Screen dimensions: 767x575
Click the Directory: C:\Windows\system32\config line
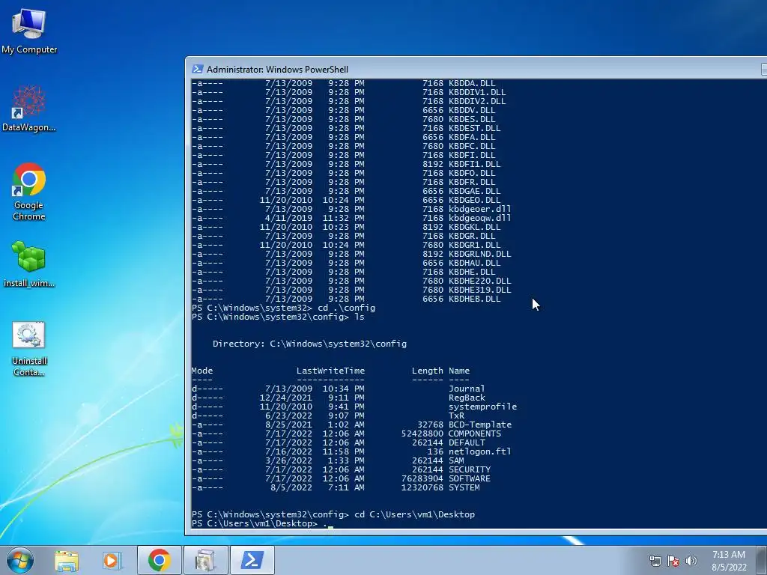coord(309,344)
